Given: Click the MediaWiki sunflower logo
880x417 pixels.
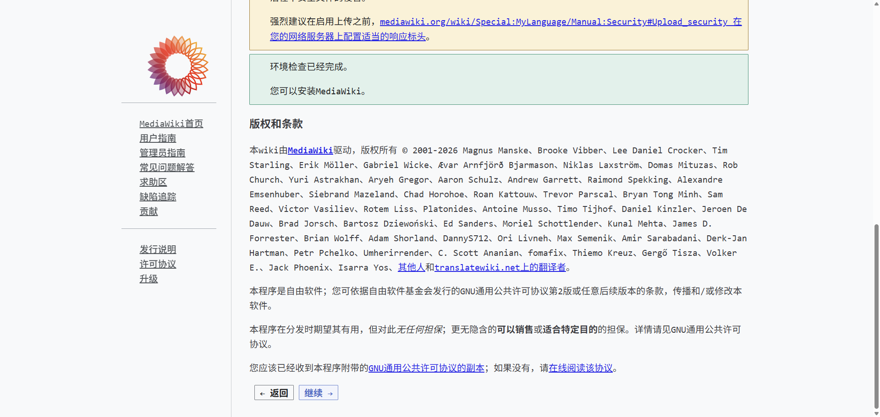Looking at the screenshot, I should tap(178, 66).
